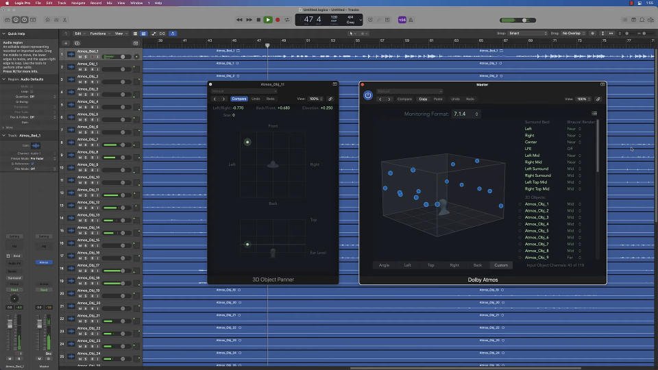
Task: Open Atmos_Obj_1 binaural render Mid dropdown
Action: point(574,204)
